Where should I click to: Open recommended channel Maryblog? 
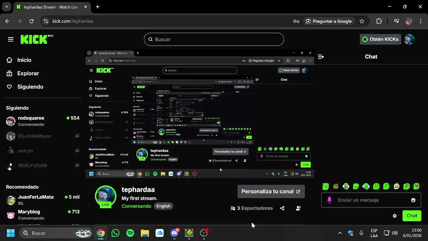[43, 215]
